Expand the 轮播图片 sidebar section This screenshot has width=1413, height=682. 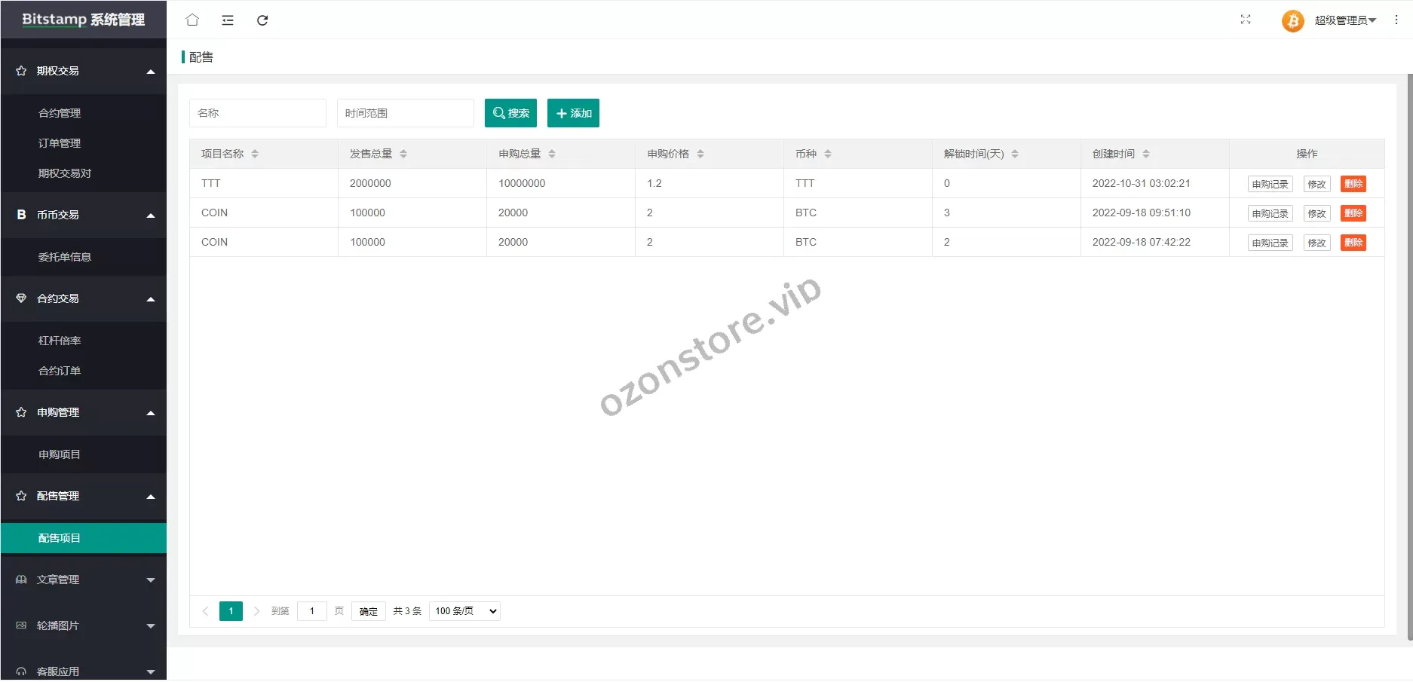click(84, 625)
